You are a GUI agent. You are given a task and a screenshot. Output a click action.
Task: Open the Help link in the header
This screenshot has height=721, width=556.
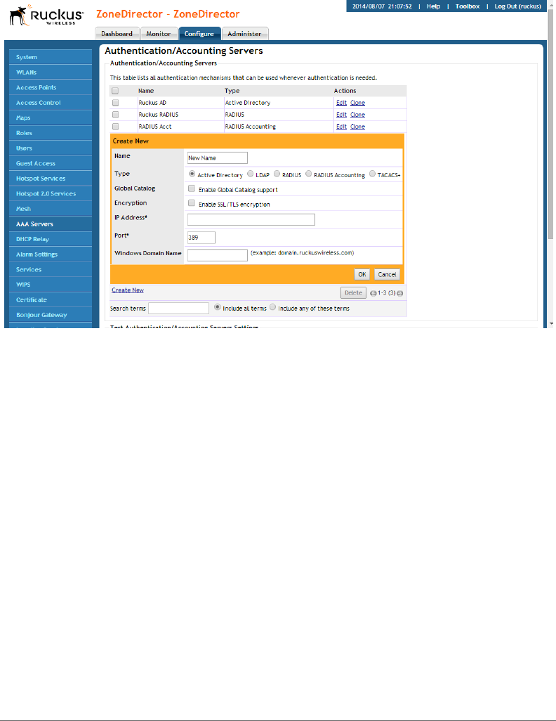(x=433, y=6)
